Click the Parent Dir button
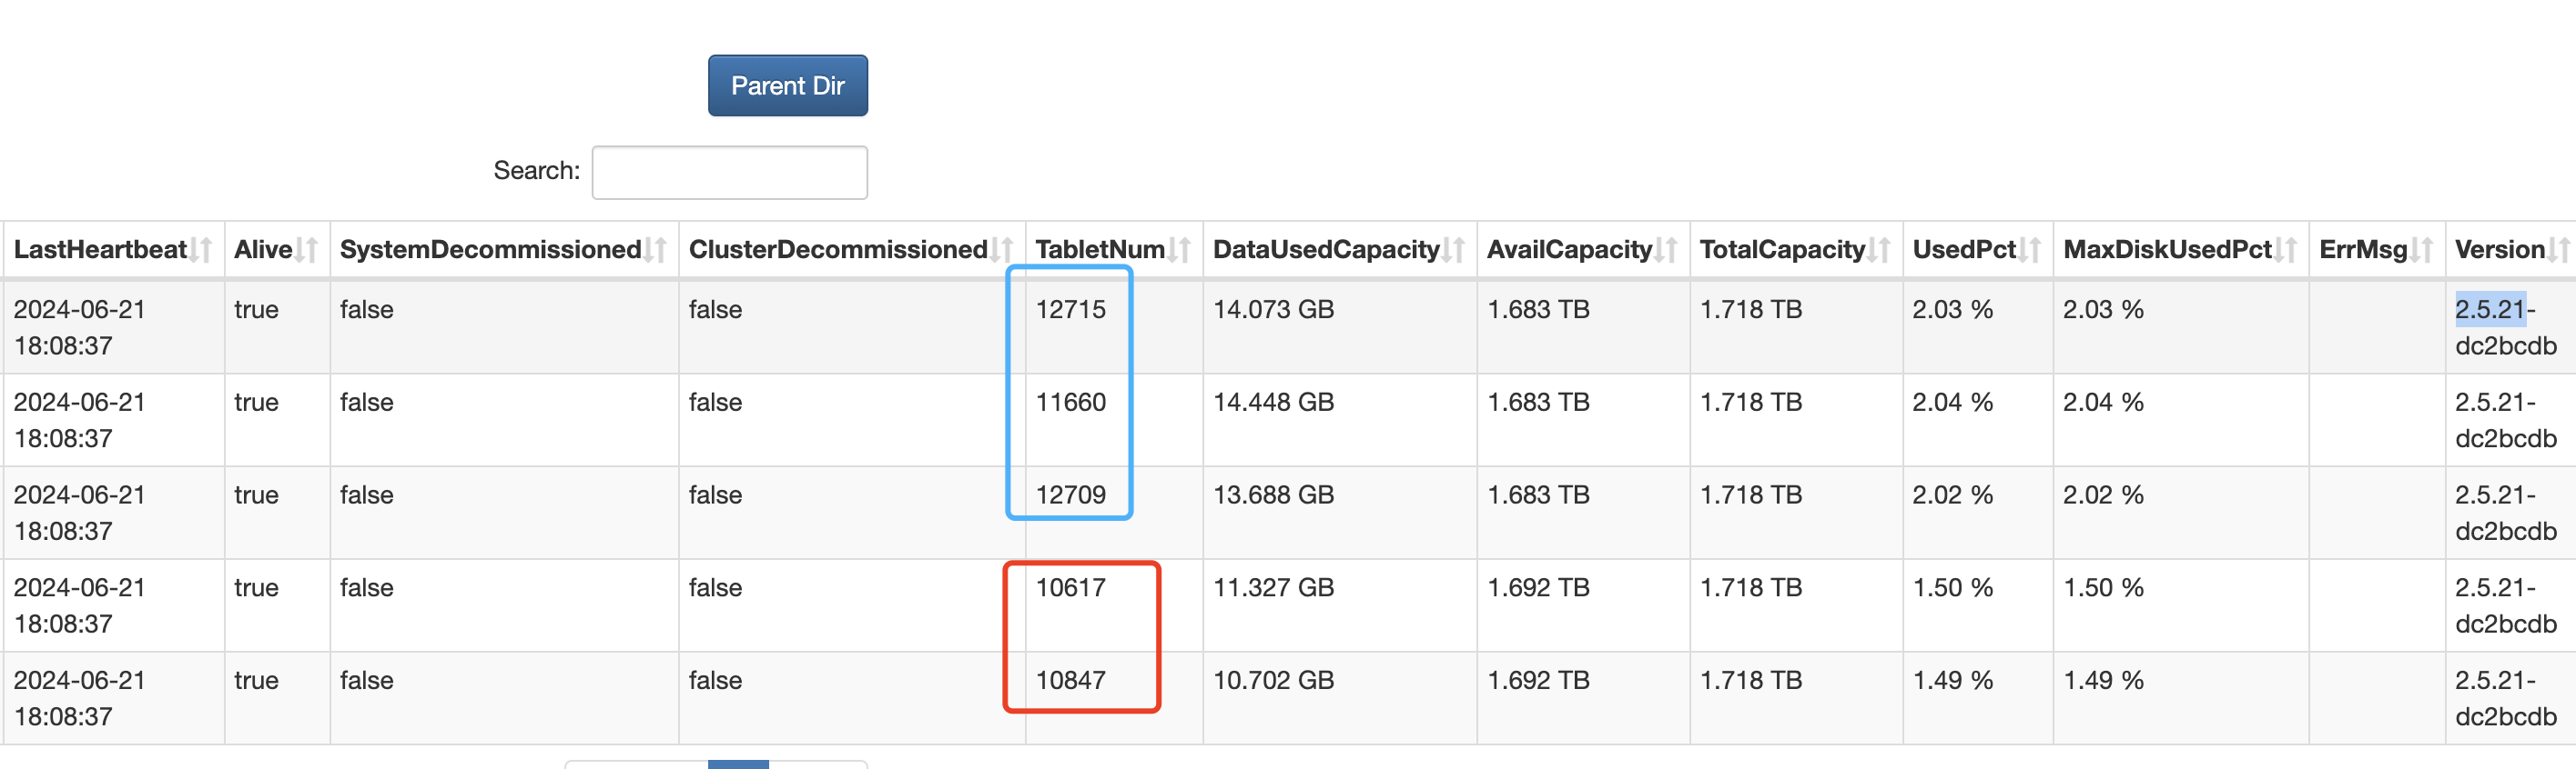 coord(787,85)
